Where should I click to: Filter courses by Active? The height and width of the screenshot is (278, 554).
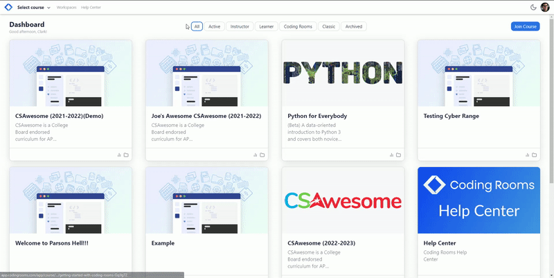(x=214, y=26)
